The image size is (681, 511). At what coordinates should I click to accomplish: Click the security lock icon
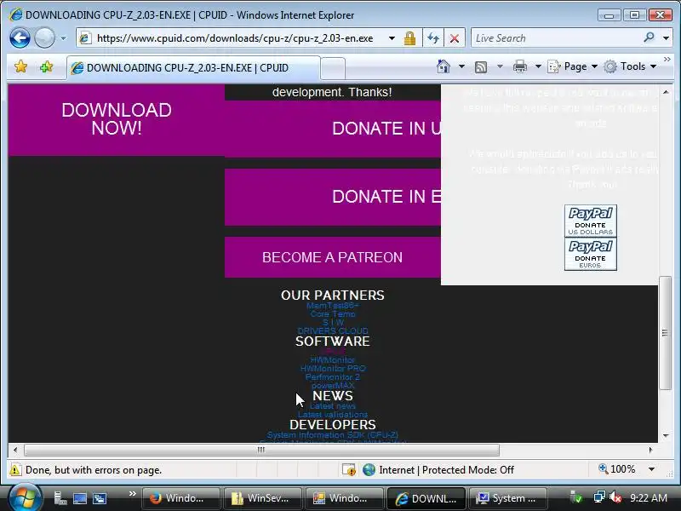pos(409,38)
